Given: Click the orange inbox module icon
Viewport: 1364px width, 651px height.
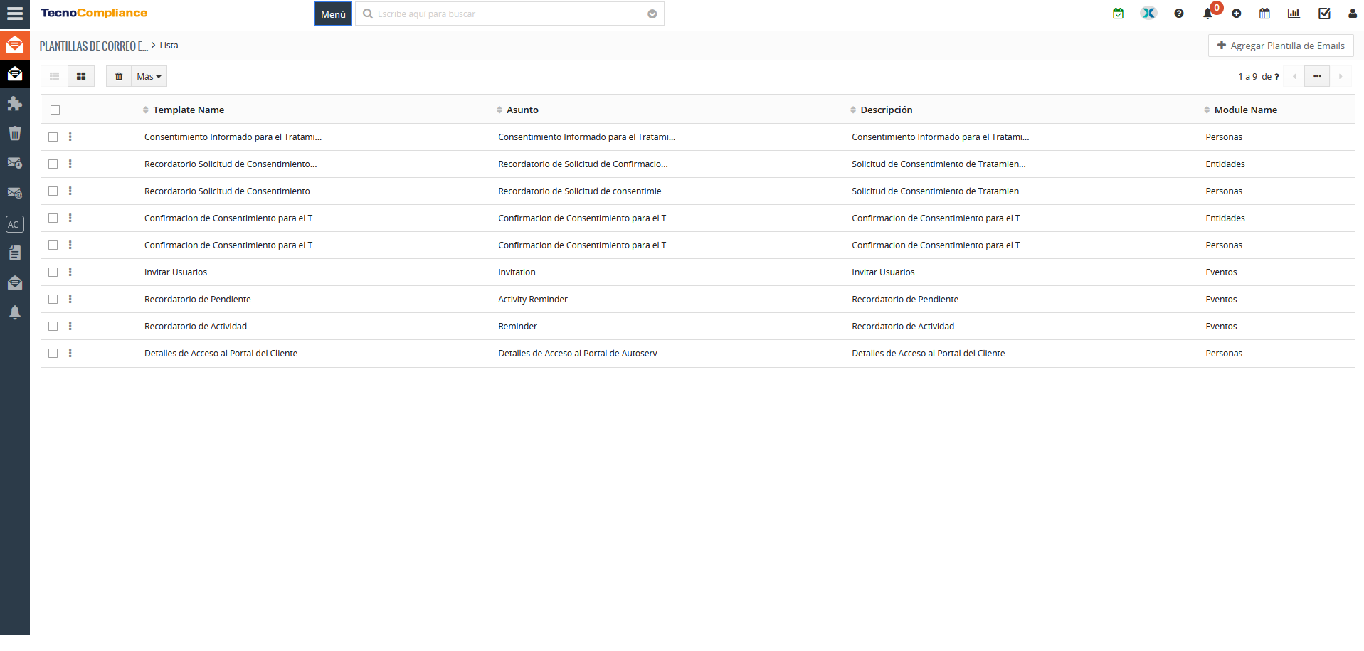Looking at the screenshot, I should [x=15, y=46].
